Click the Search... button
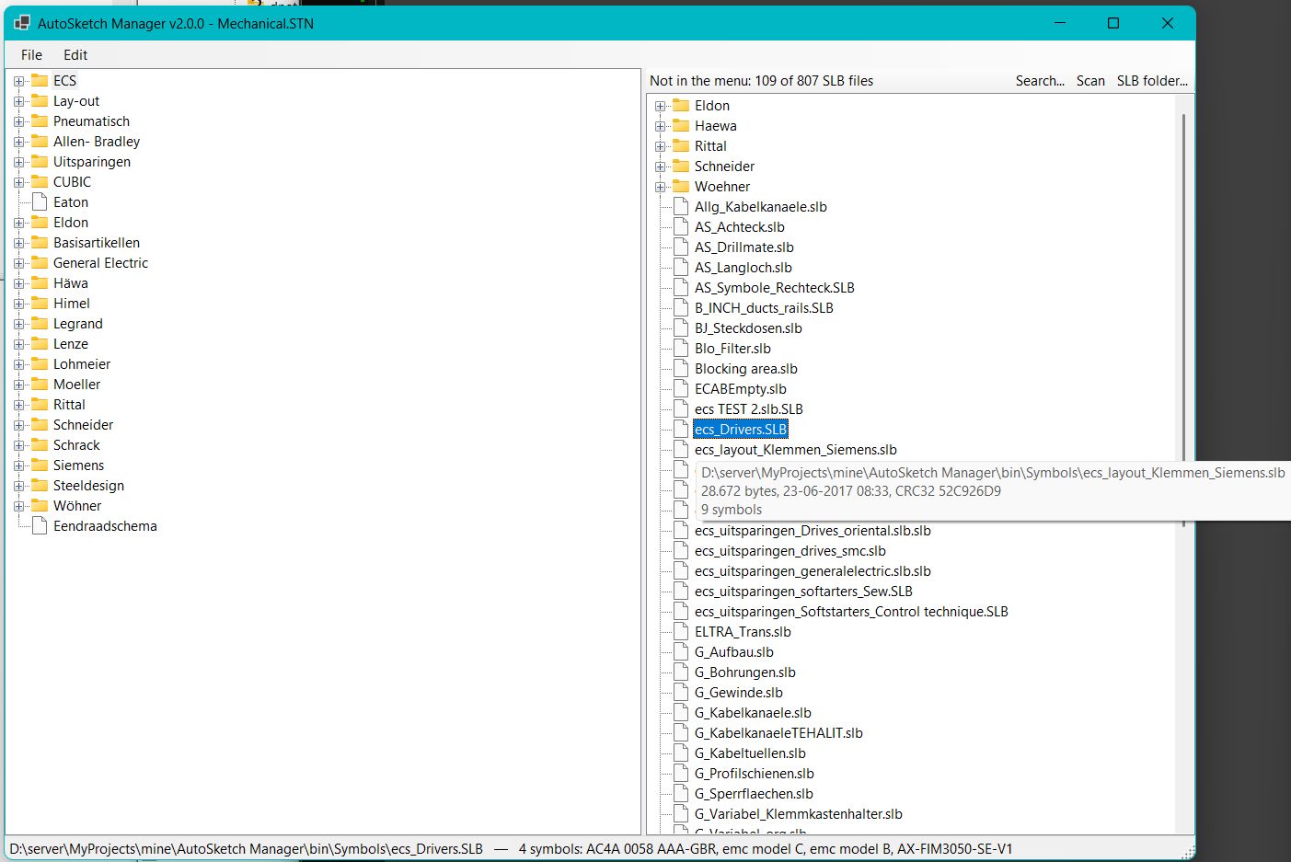1291x862 pixels. coord(1040,81)
